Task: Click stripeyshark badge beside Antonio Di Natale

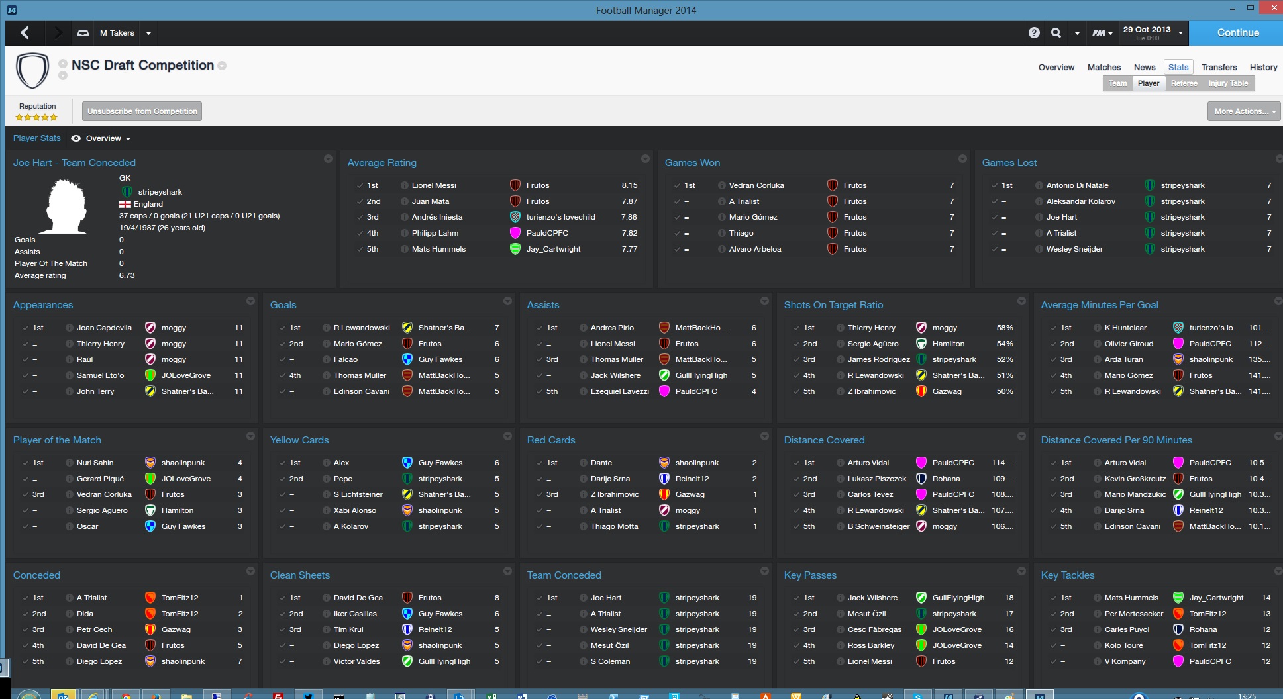Action: tap(1150, 185)
